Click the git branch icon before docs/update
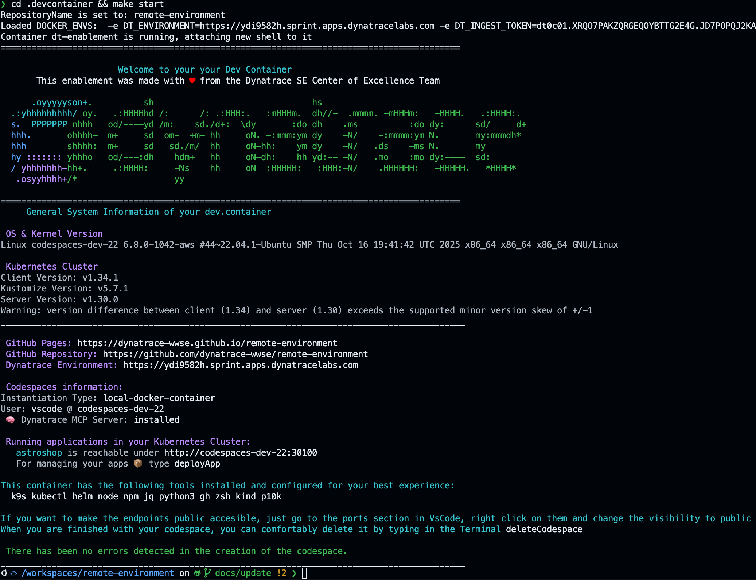756x580 pixels. pyautogui.click(x=207, y=573)
